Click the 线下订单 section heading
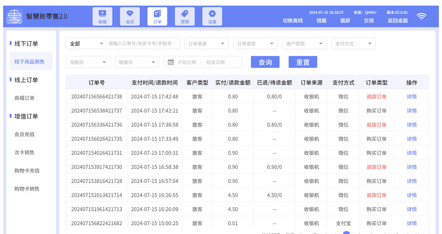This screenshot has height=234, width=442. [26, 43]
